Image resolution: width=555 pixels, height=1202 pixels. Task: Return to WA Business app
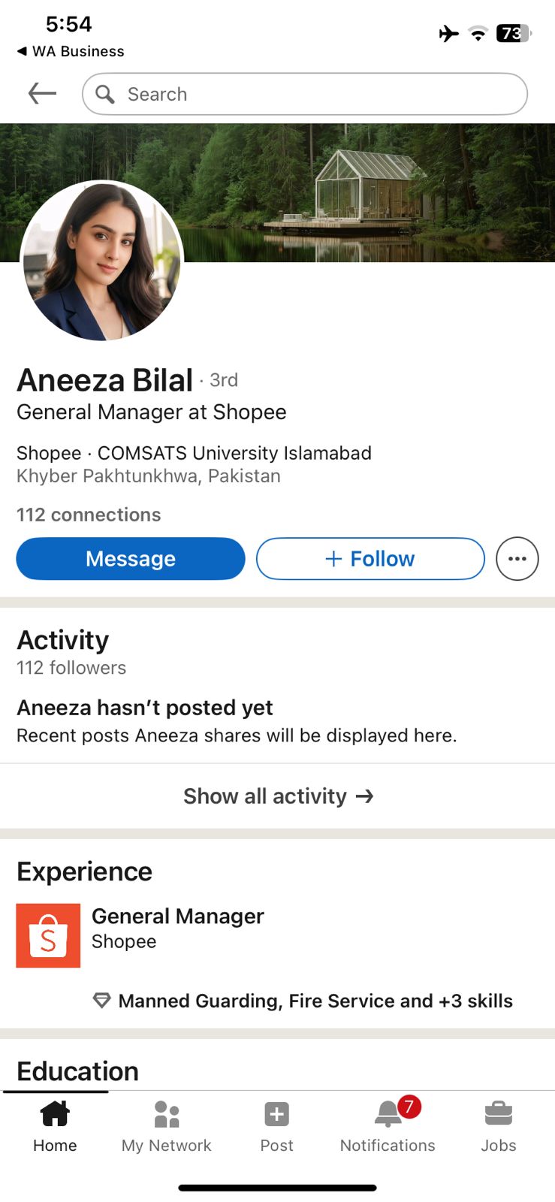[x=70, y=51]
